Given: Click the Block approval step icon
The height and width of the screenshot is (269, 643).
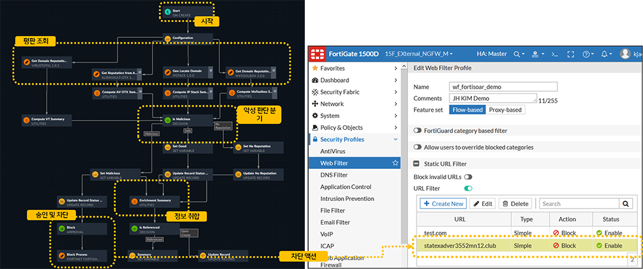Looking at the screenshot, I should [x=62, y=228].
